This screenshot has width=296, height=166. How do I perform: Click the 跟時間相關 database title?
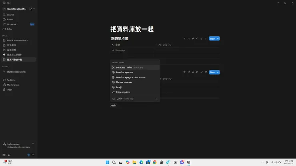click(x=120, y=38)
